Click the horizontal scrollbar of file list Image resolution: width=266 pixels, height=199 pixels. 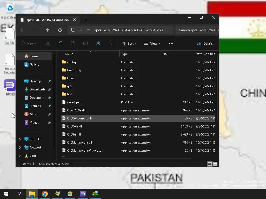coord(126,159)
